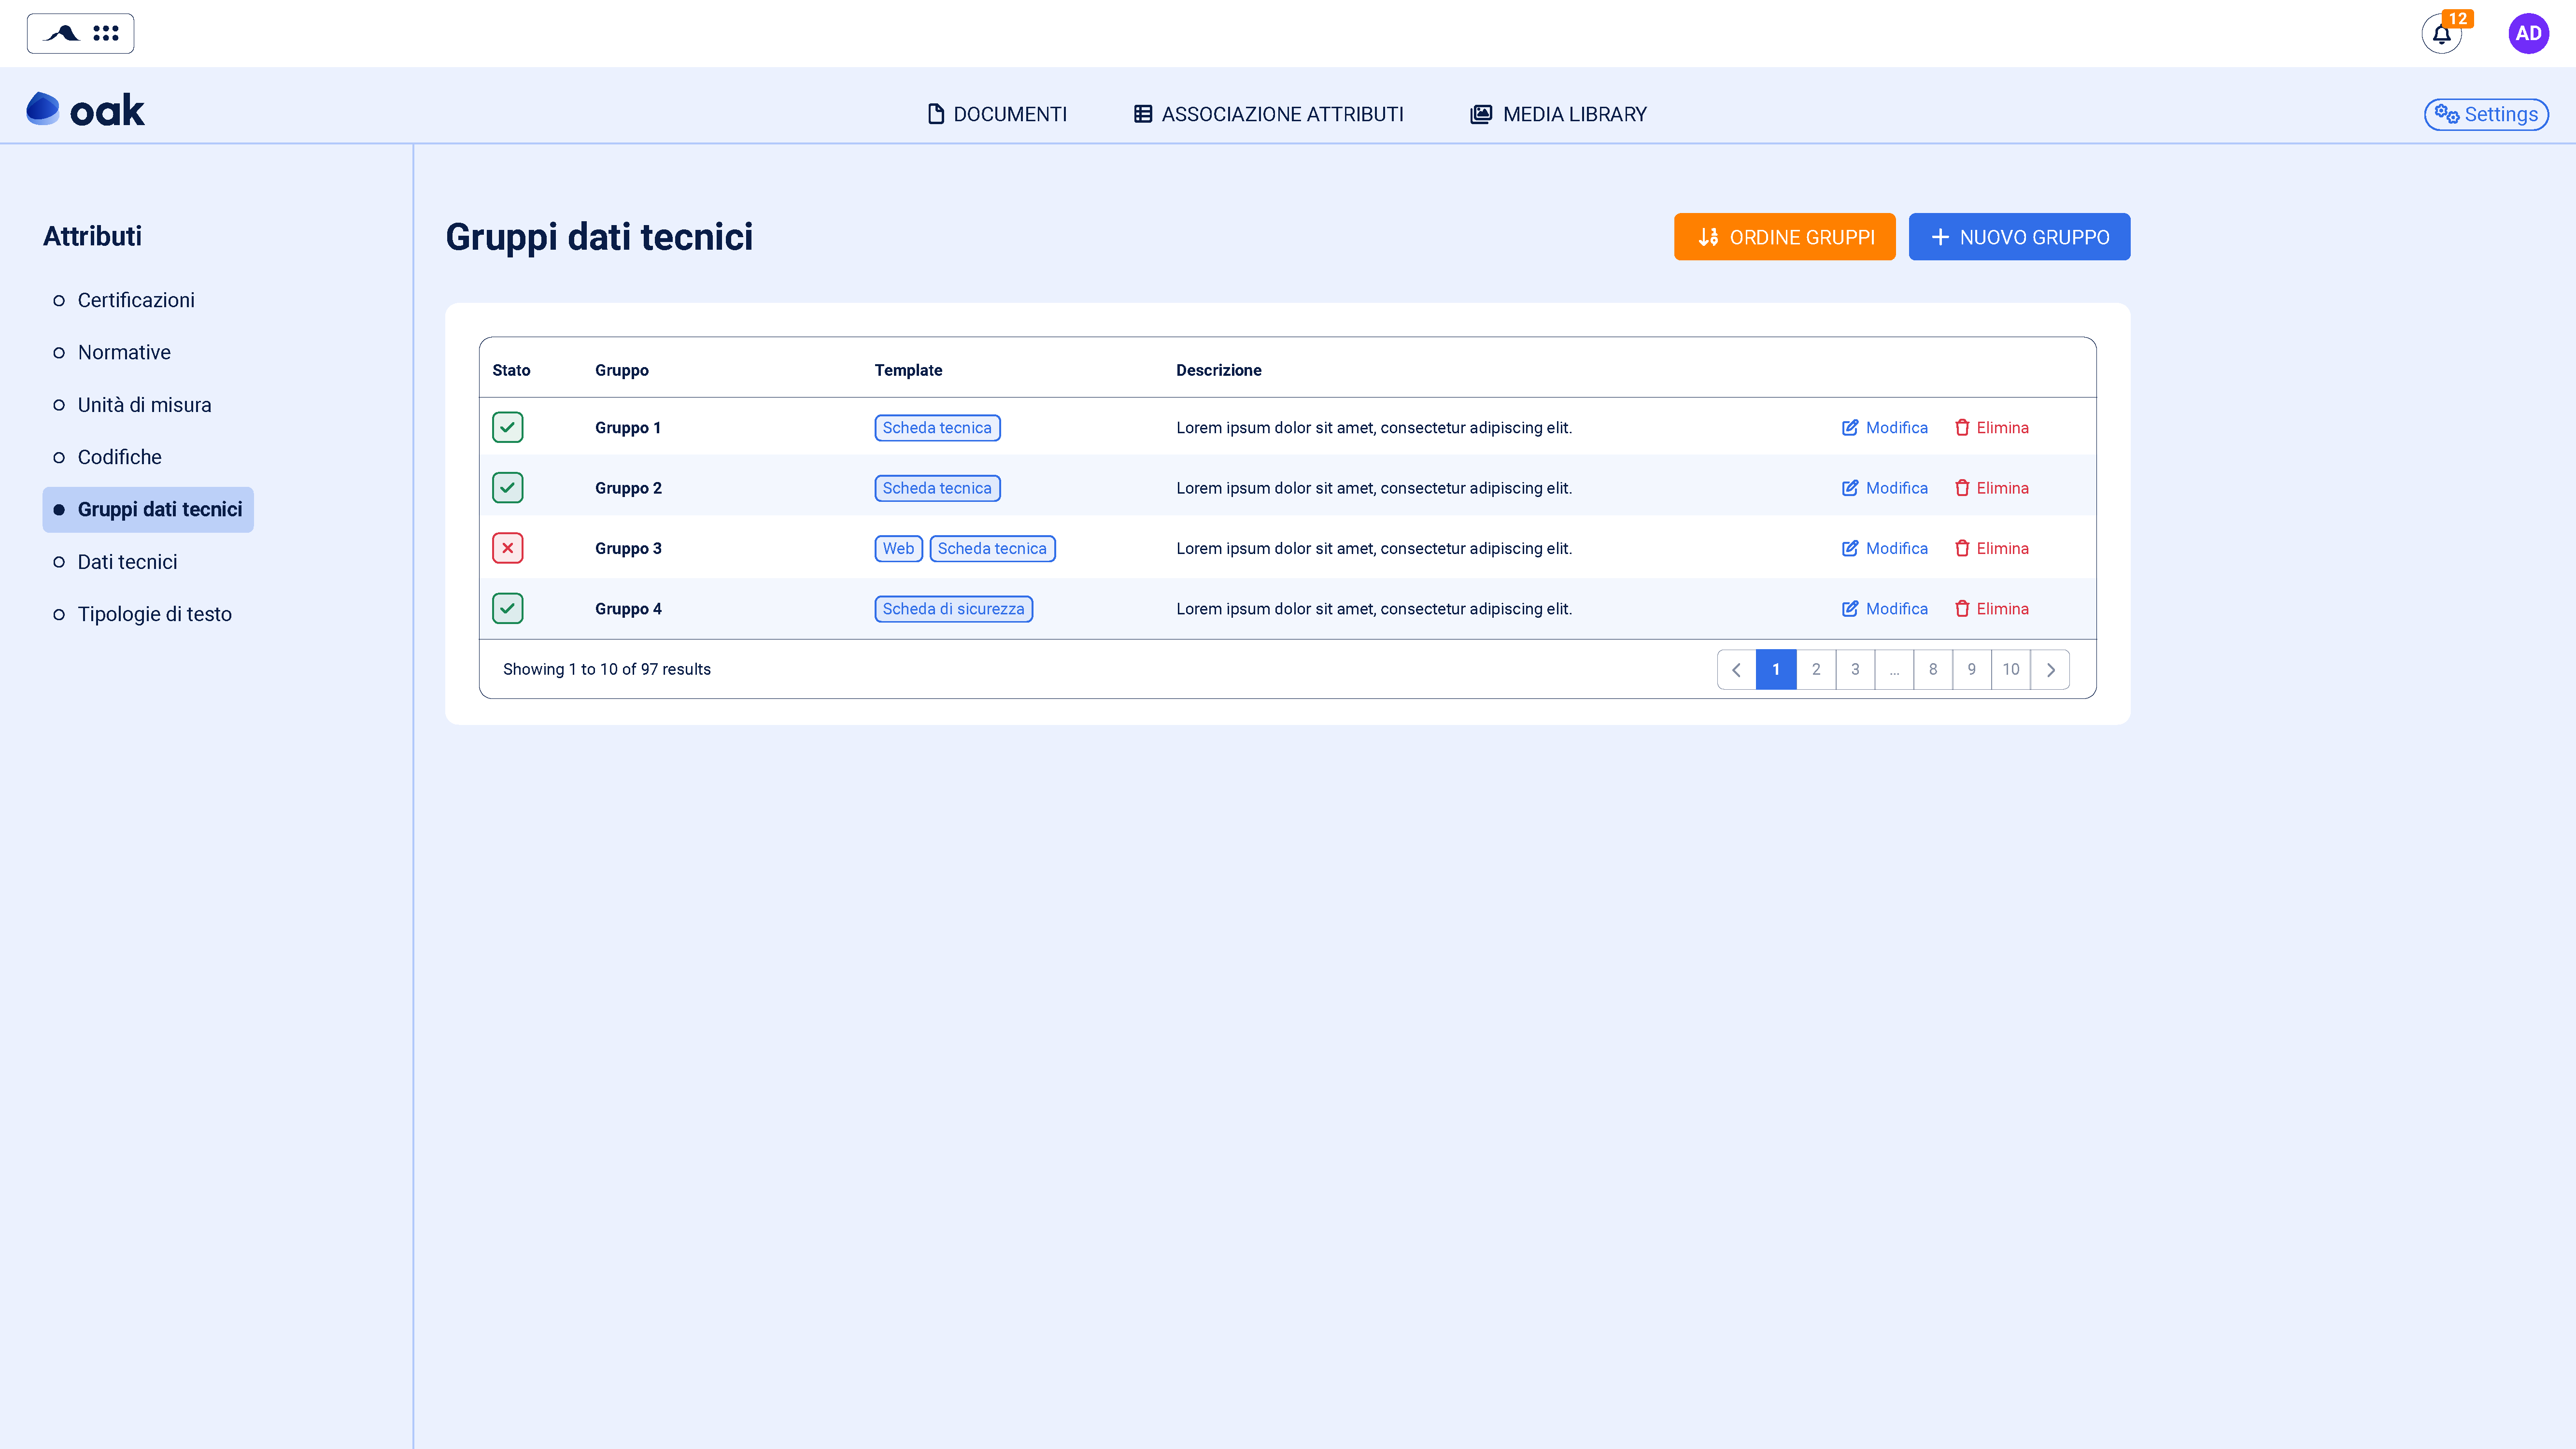Open Settings with gears icon
The width and height of the screenshot is (2576, 1449).
click(x=2486, y=114)
